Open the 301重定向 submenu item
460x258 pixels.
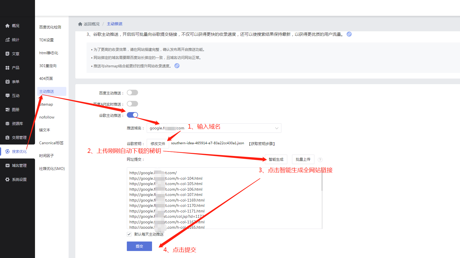48,66
